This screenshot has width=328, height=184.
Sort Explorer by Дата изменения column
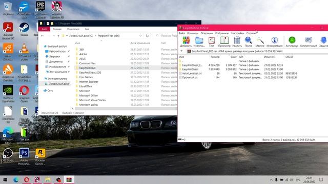pyautogui.click(x=140, y=43)
